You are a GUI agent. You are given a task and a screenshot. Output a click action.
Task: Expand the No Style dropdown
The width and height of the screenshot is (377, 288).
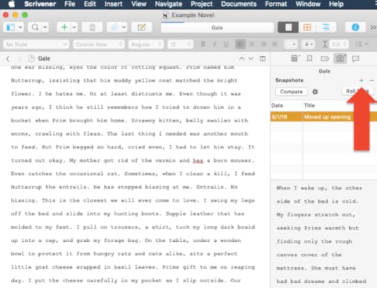tap(36, 45)
